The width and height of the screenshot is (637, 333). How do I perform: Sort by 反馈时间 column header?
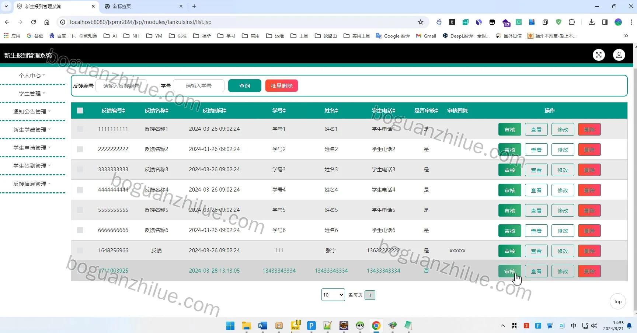tap(215, 111)
